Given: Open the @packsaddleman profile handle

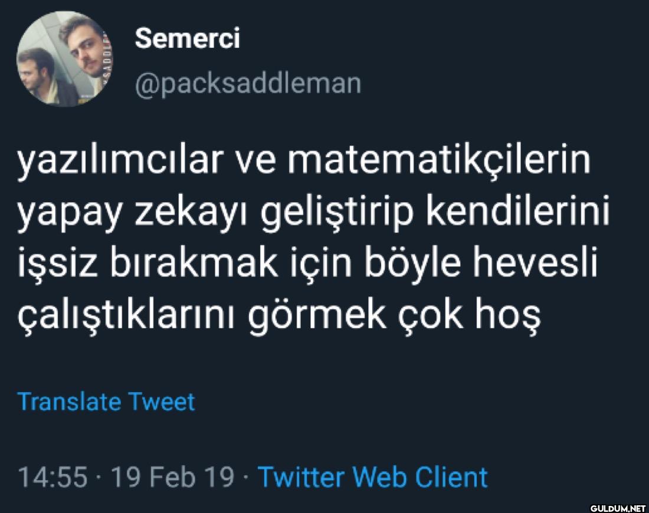Looking at the screenshot, I should [x=248, y=84].
